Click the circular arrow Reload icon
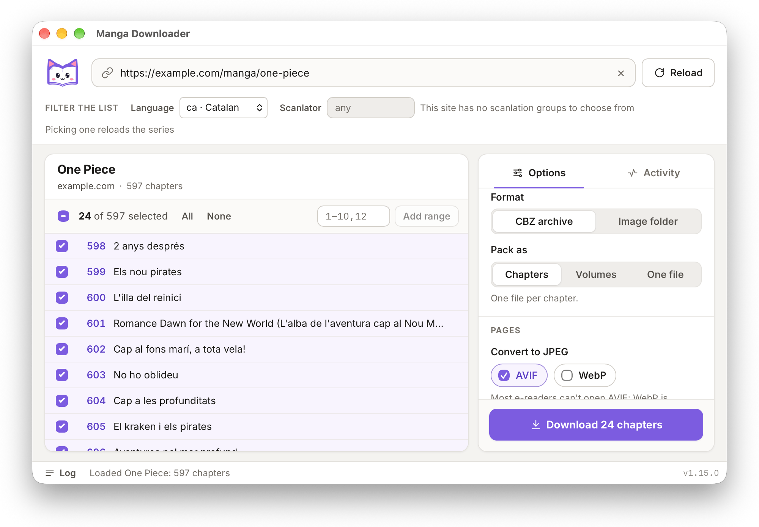Viewport: 759px width, 527px height. 660,73
